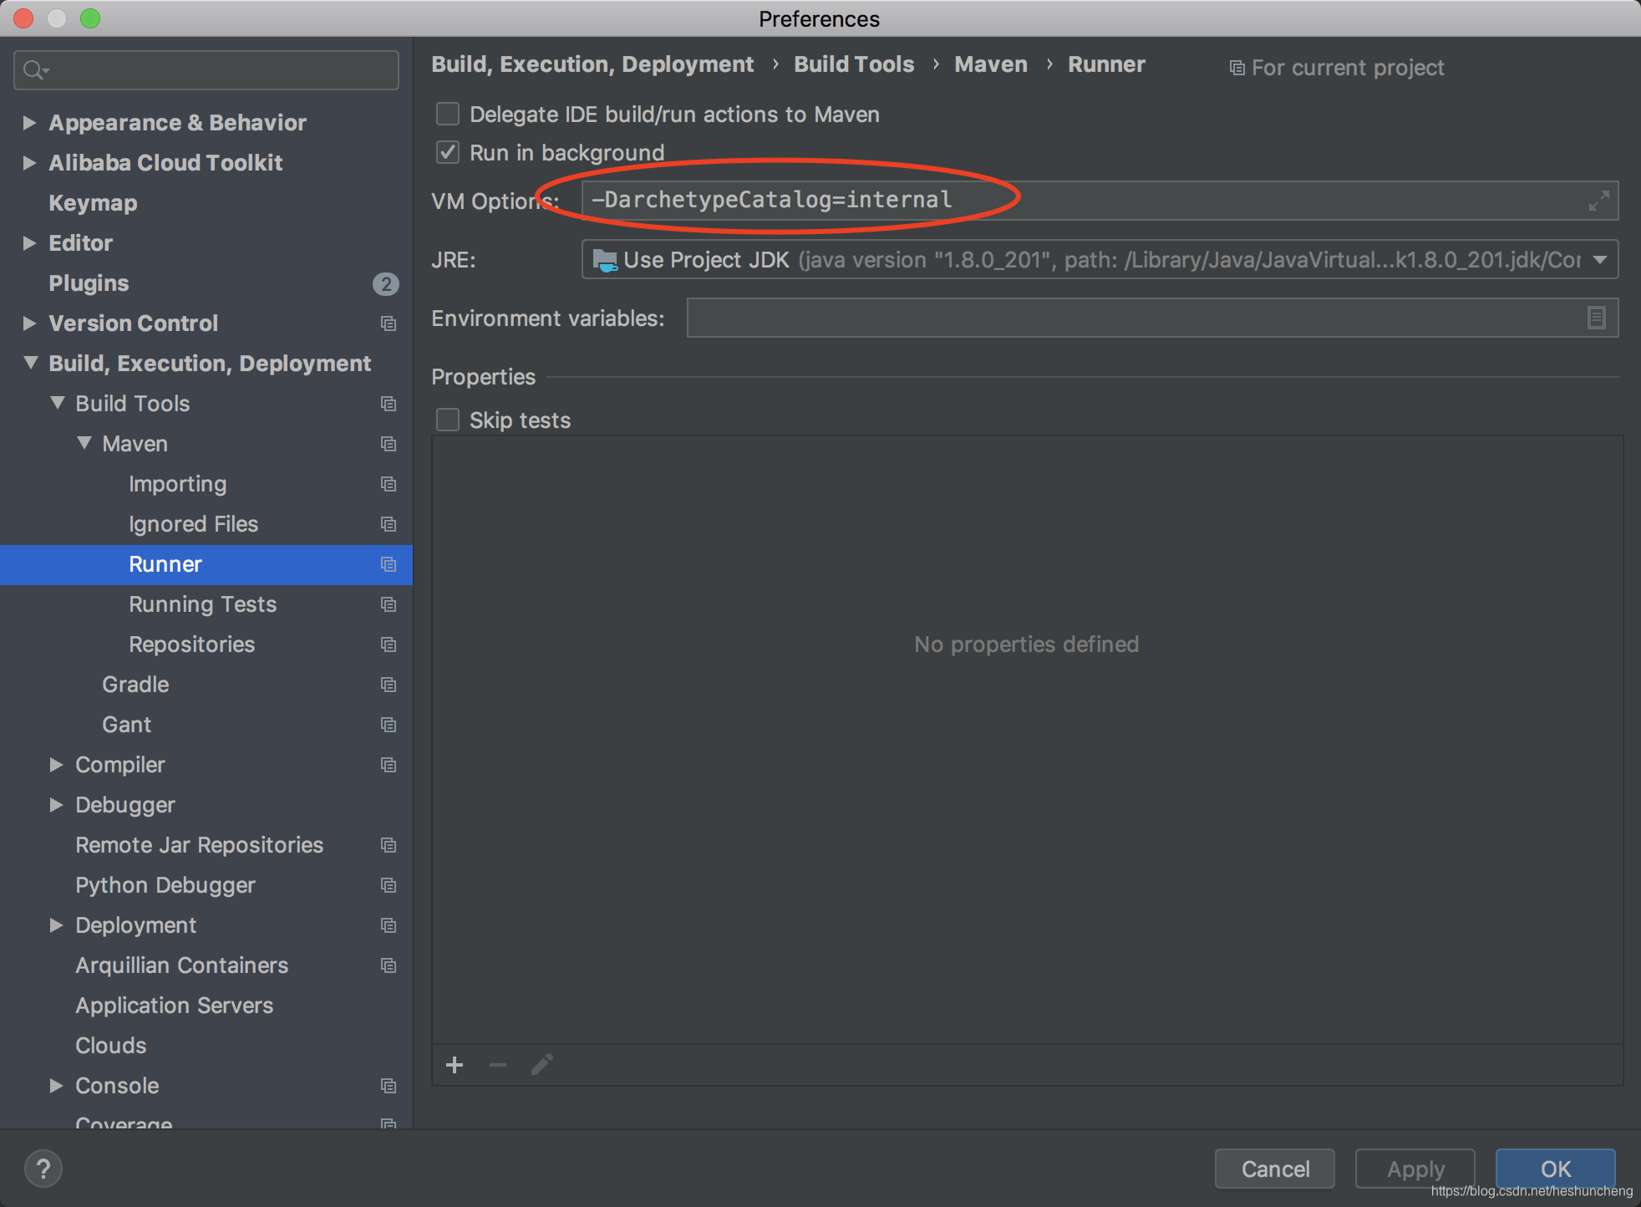
Task: Click the Environment variables input field
Action: 1141,318
